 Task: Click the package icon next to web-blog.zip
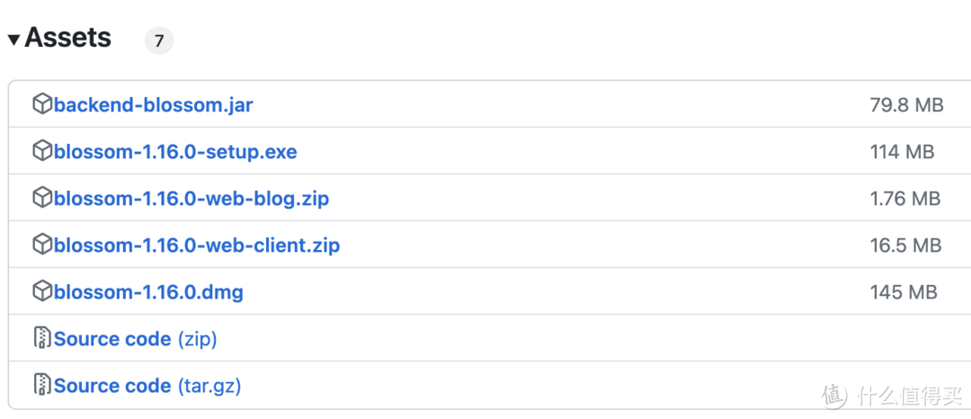[x=42, y=198]
